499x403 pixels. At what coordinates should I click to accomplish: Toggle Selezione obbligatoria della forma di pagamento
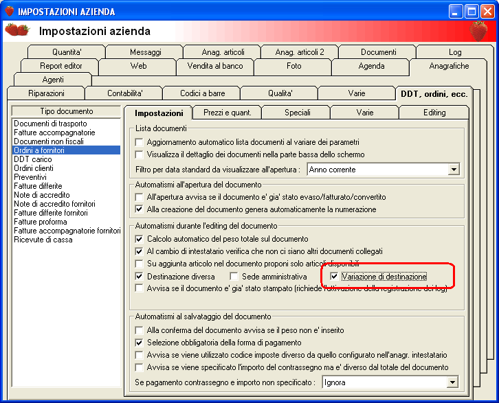139,343
